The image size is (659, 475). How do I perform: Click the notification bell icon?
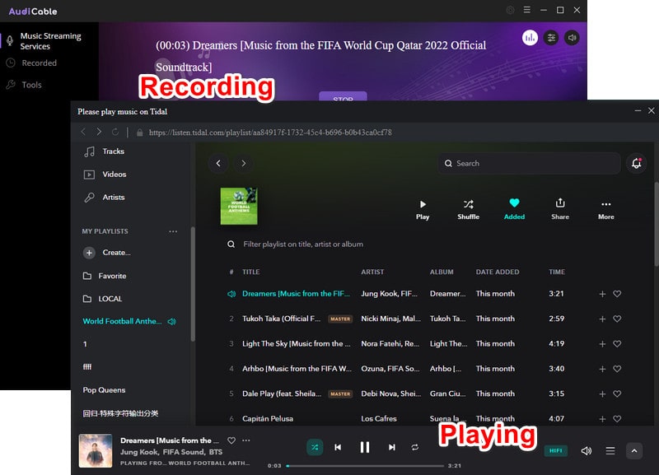coord(636,163)
